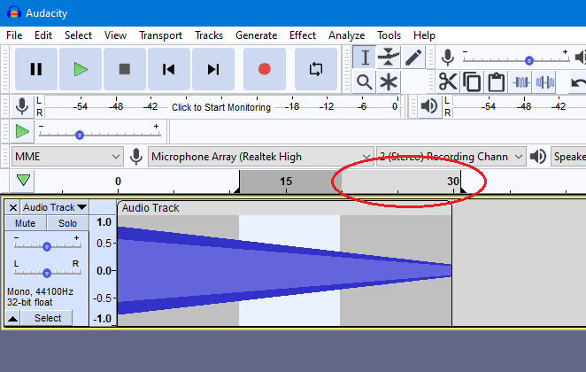Select the Selection (I-beam) tool
This screenshot has height=372, width=586.
tap(365, 58)
